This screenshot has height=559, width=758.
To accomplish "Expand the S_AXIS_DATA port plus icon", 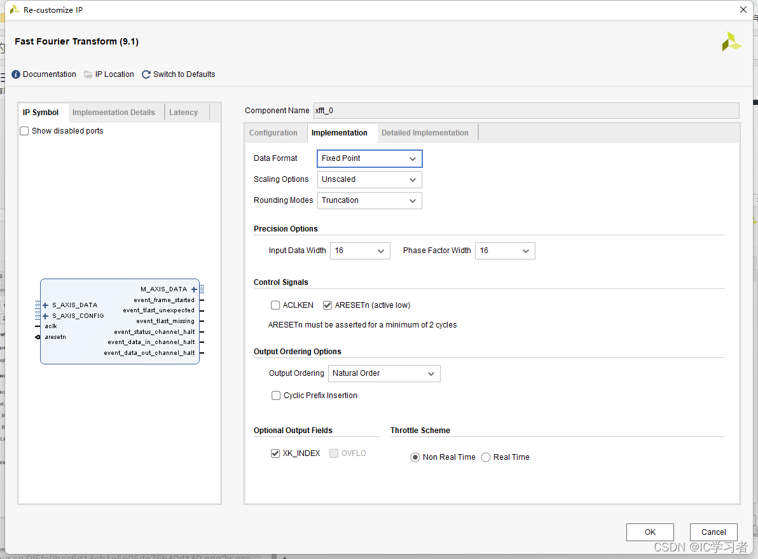I will pyautogui.click(x=45, y=305).
